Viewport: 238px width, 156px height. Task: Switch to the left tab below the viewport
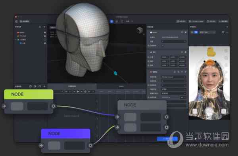72,86
